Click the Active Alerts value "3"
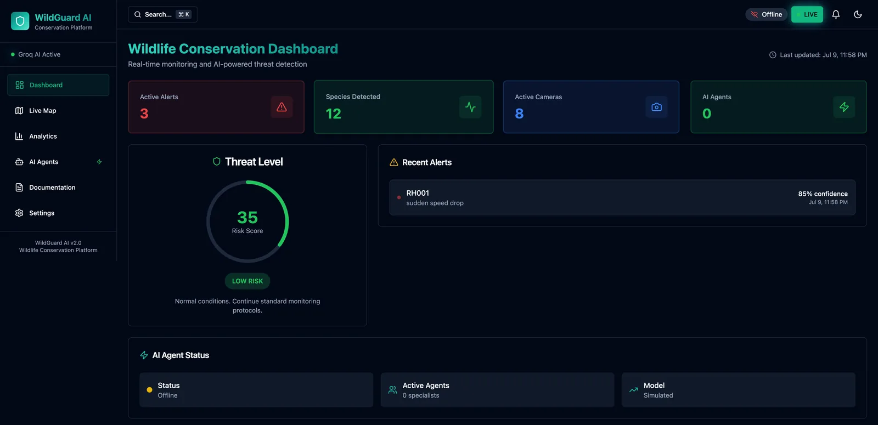 pyautogui.click(x=144, y=114)
